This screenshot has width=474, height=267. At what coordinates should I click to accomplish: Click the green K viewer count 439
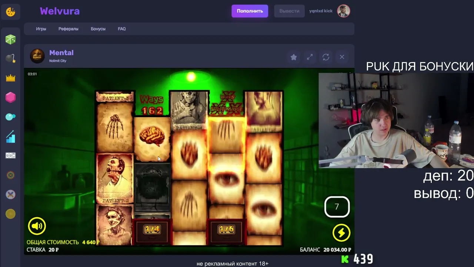coord(357,259)
